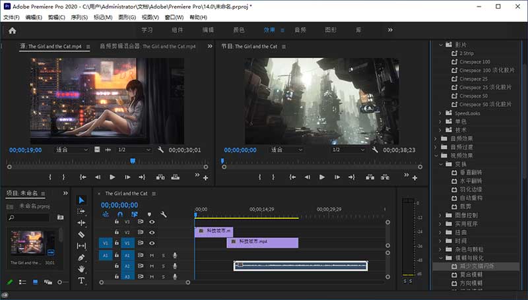Mark In point in Source monitor
The width and height of the screenshot is (528, 300).
click(50, 177)
